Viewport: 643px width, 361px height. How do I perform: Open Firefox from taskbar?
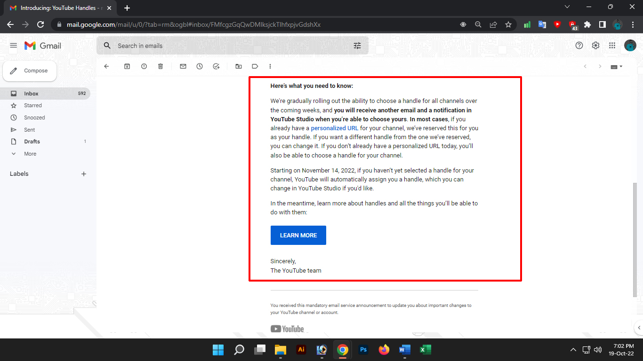click(384, 350)
